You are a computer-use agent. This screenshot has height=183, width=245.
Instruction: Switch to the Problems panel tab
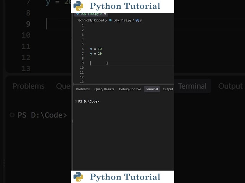(83, 89)
